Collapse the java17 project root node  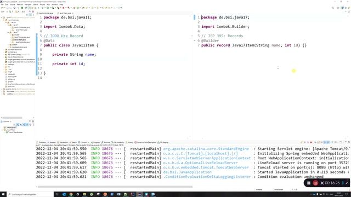click(2, 18)
